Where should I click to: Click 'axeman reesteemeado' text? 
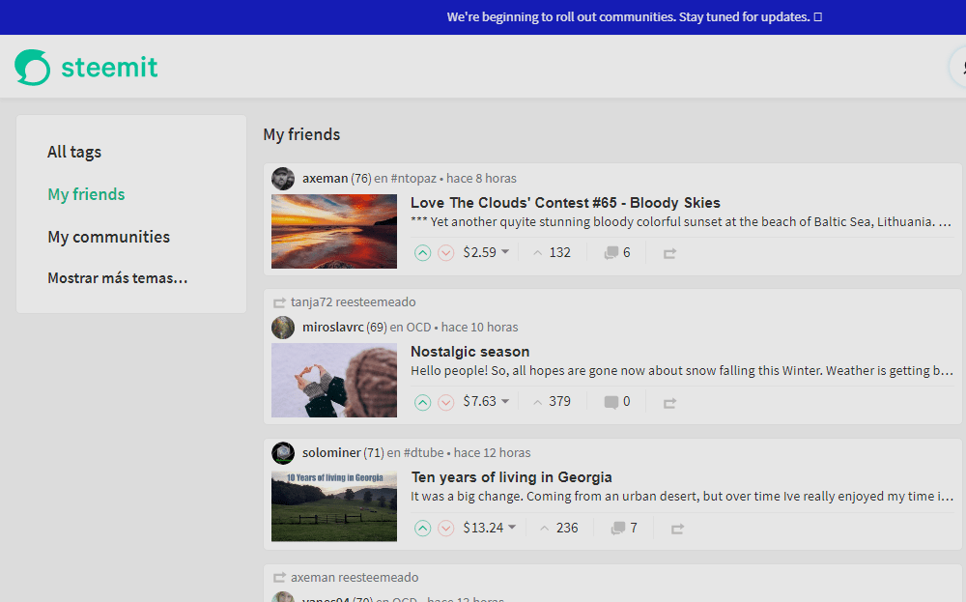(x=355, y=578)
